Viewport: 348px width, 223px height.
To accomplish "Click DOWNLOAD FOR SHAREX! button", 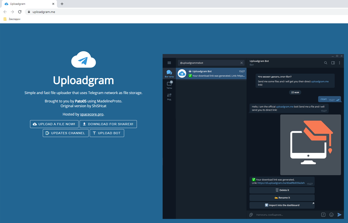I will point(108,124).
